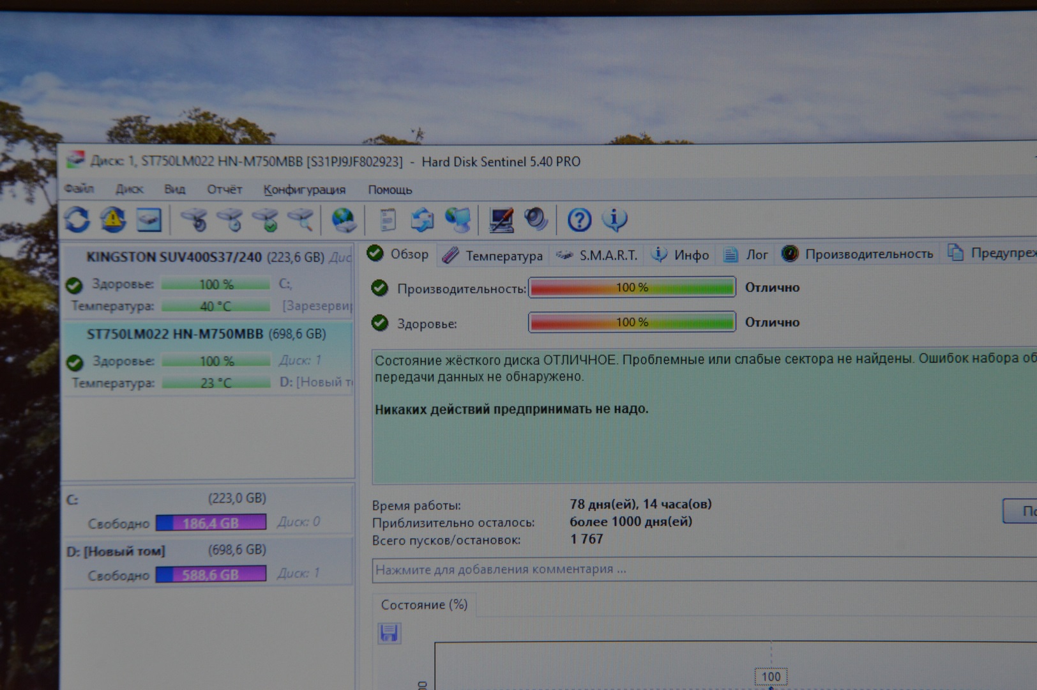Switch to the Температура tab
The image size is (1037, 690).
click(493, 256)
